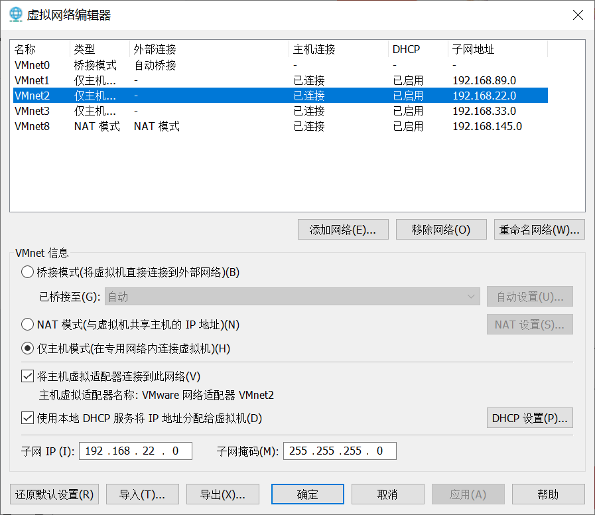Viewport: 595px width, 515px height.
Task: Click 桥接模式 type cell of VMnet0
Action: pyautogui.click(x=96, y=65)
